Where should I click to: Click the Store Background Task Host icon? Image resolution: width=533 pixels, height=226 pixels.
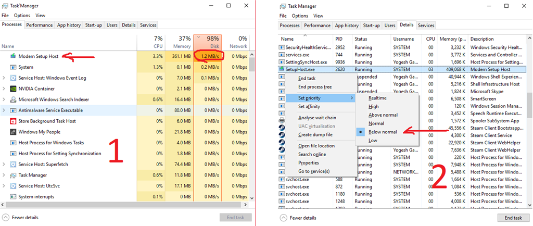(13, 121)
